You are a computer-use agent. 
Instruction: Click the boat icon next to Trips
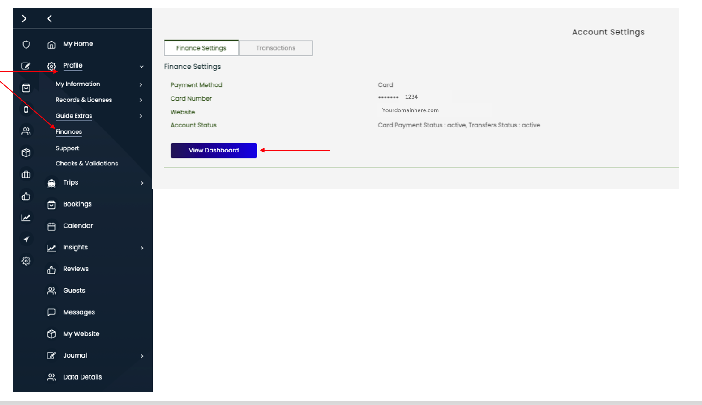click(x=51, y=183)
